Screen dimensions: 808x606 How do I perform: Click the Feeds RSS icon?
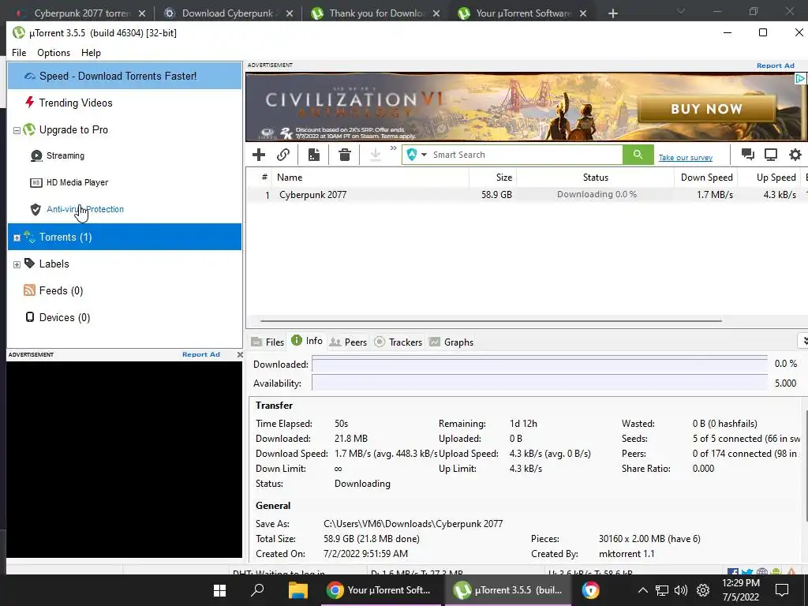point(30,290)
